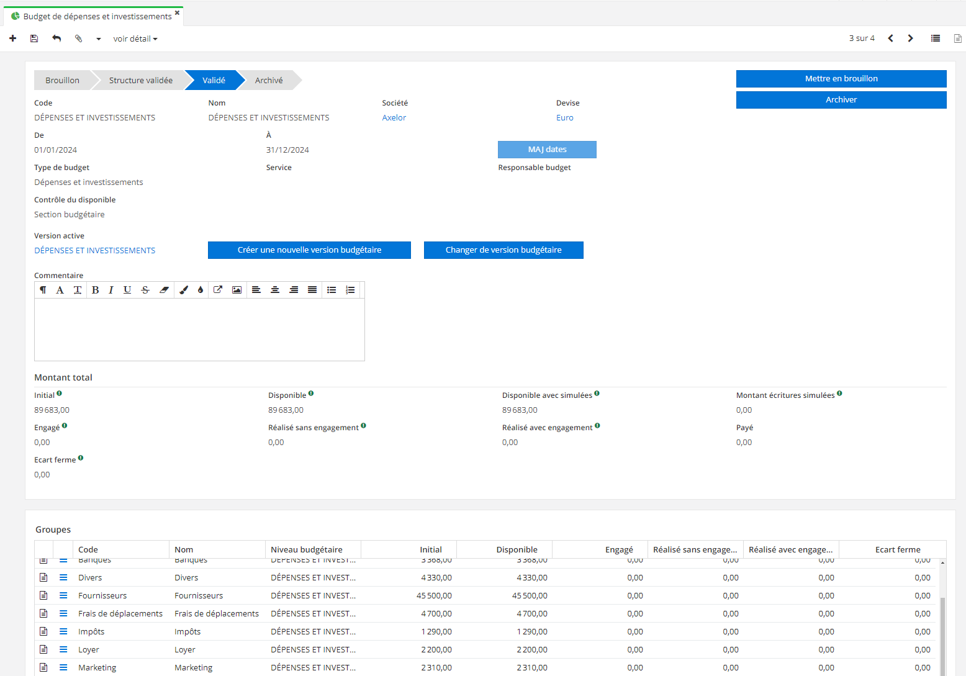This screenshot has width=966, height=676.
Task: Save the budget with the floppy disk icon
Action: click(x=34, y=38)
